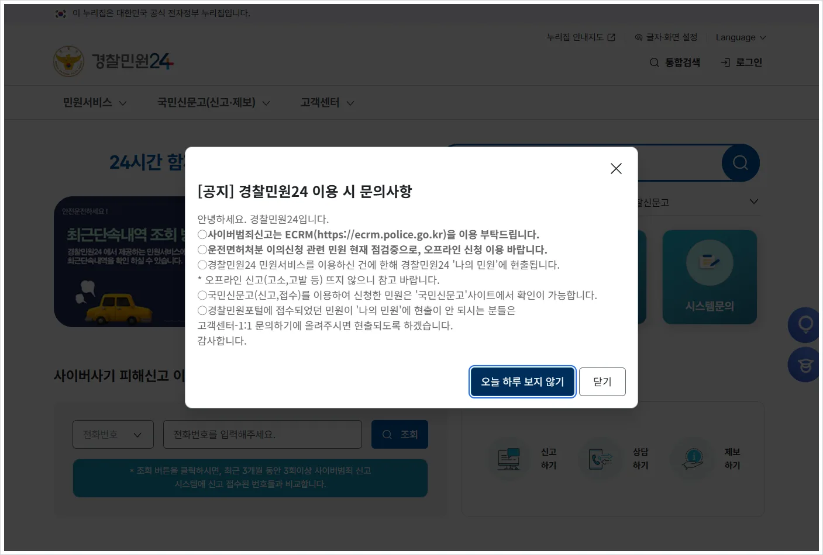Click the teal info box about 조회 버튼
This screenshot has height=555, width=823.
[x=250, y=478]
